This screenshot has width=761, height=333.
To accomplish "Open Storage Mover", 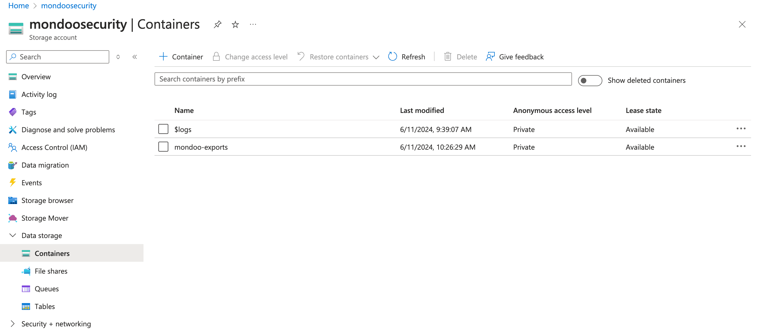I will coord(45,218).
